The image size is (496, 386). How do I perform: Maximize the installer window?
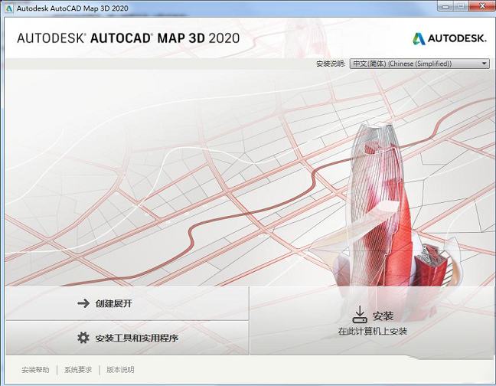click(x=462, y=8)
